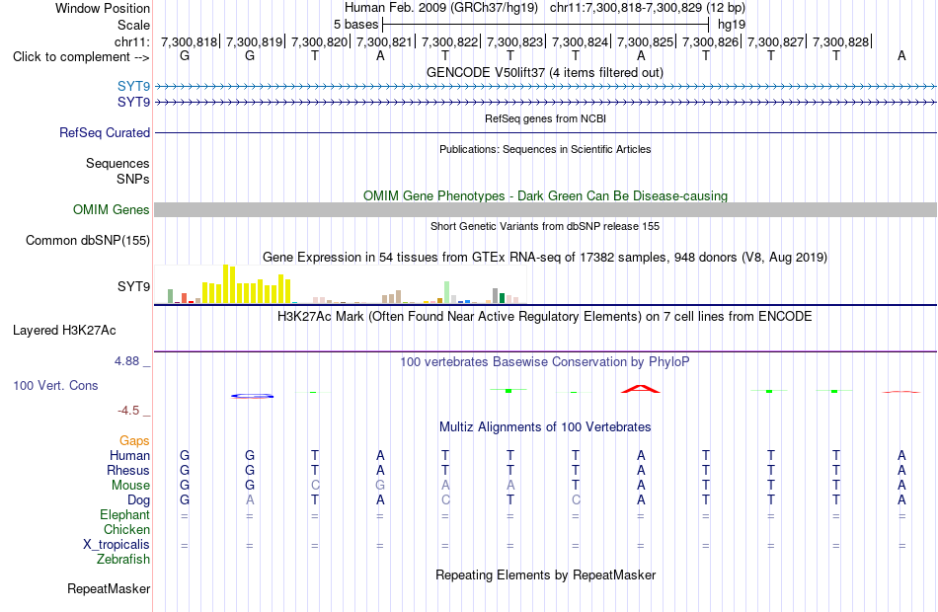Click the light blue SYT9 intron arrow line
This screenshot has height=612, width=938.
click(546, 87)
